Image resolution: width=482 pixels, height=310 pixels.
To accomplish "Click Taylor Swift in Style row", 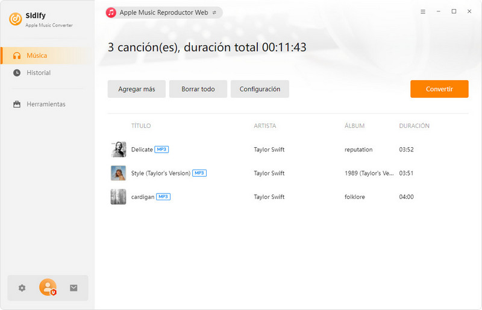I will click(269, 173).
